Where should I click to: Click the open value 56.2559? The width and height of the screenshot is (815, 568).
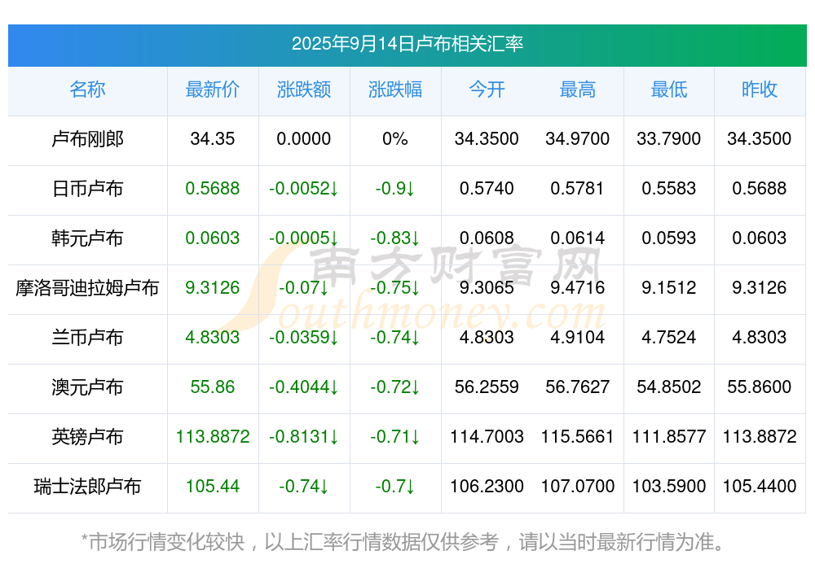pyautogui.click(x=487, y=387)
